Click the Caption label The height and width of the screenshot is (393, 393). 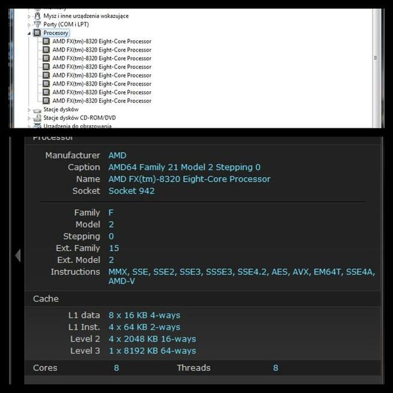[84, 167]
